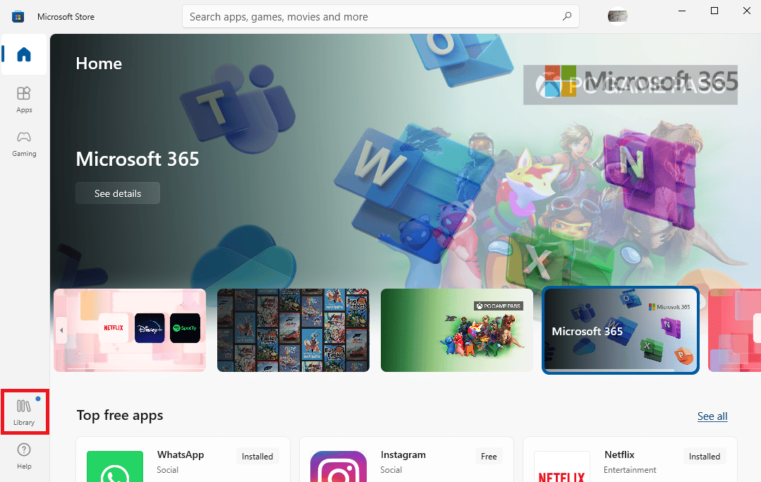Select the PC Game Pass carousel card
The height and width of the screenshot is (482, 761).
point(457,330)
